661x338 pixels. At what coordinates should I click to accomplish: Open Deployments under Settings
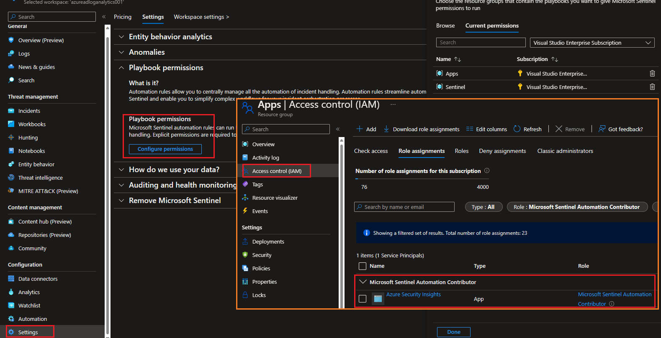(268, 241)
